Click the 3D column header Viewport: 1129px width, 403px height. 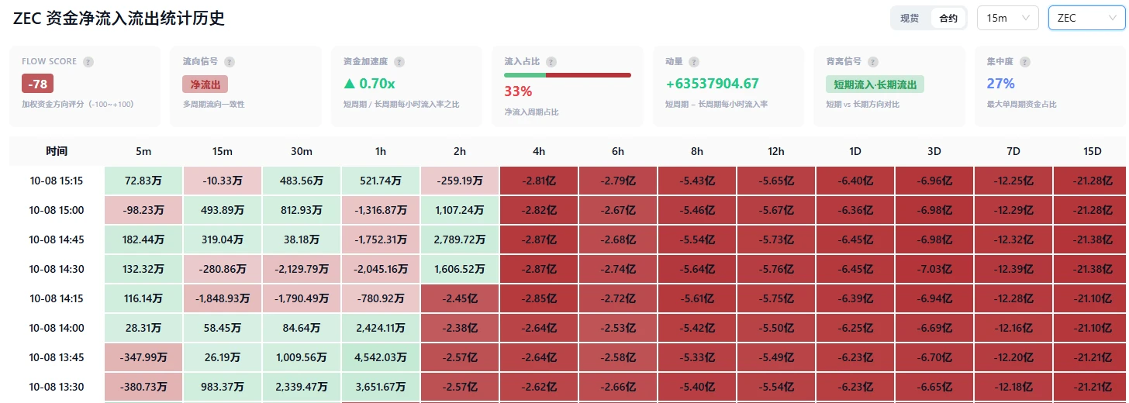pos(934,151)
